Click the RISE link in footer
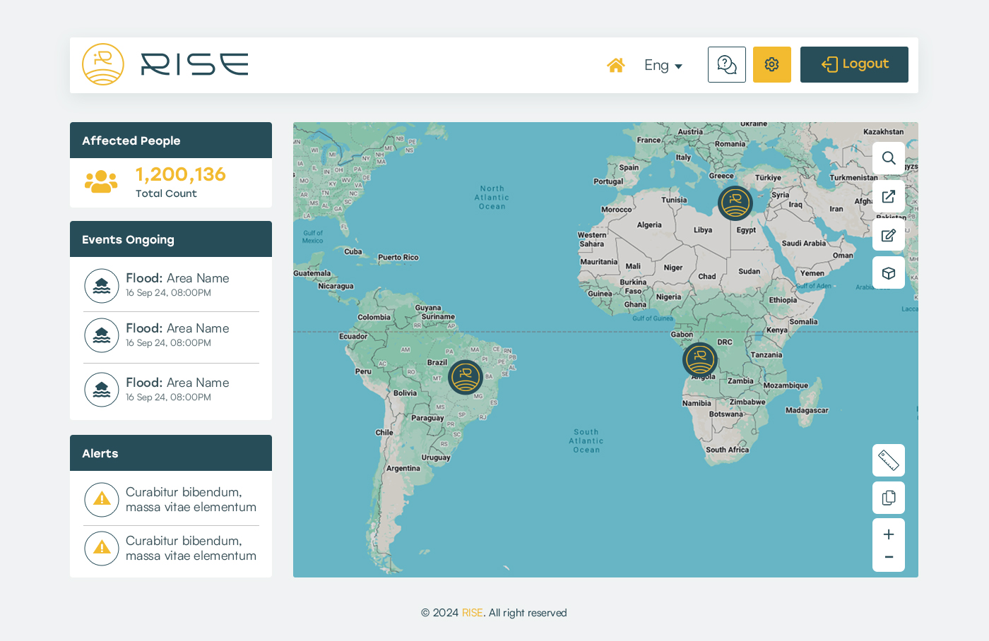 tap(472, 613)
